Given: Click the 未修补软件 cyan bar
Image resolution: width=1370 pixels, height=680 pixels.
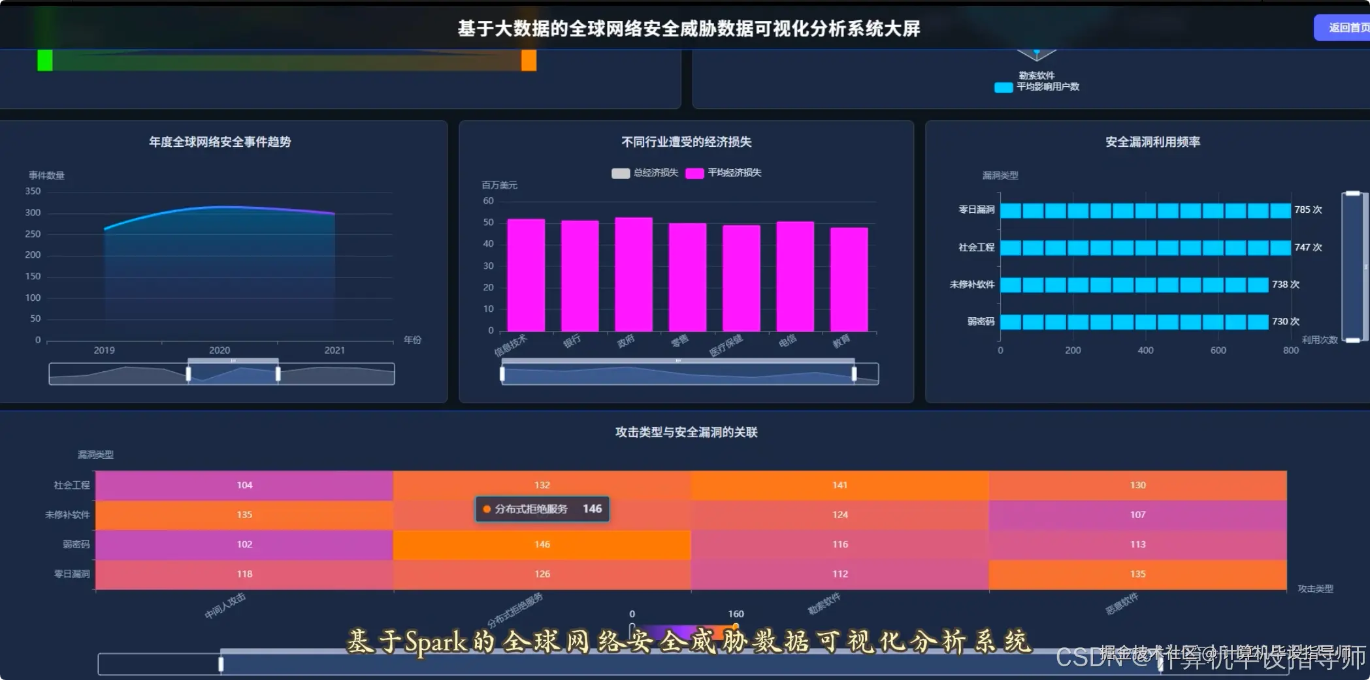Looking at the screenshot, I should [1134, 285].
